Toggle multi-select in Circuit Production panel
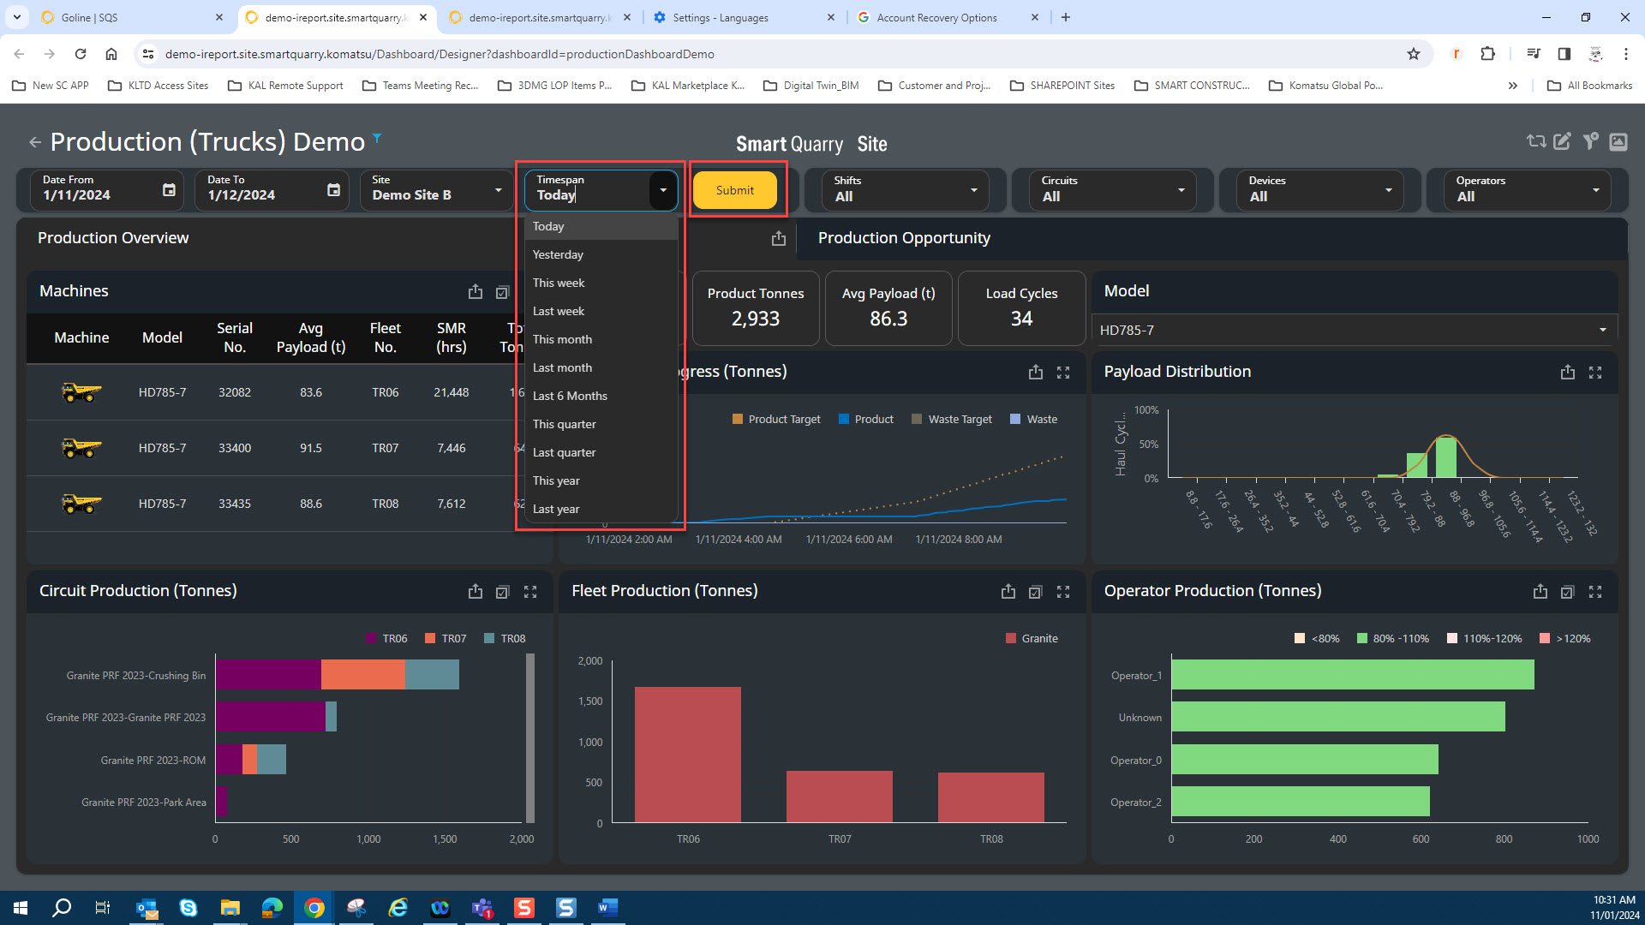Image resolution: width=1645 pixels, height=925 pixels. (503, 592)
